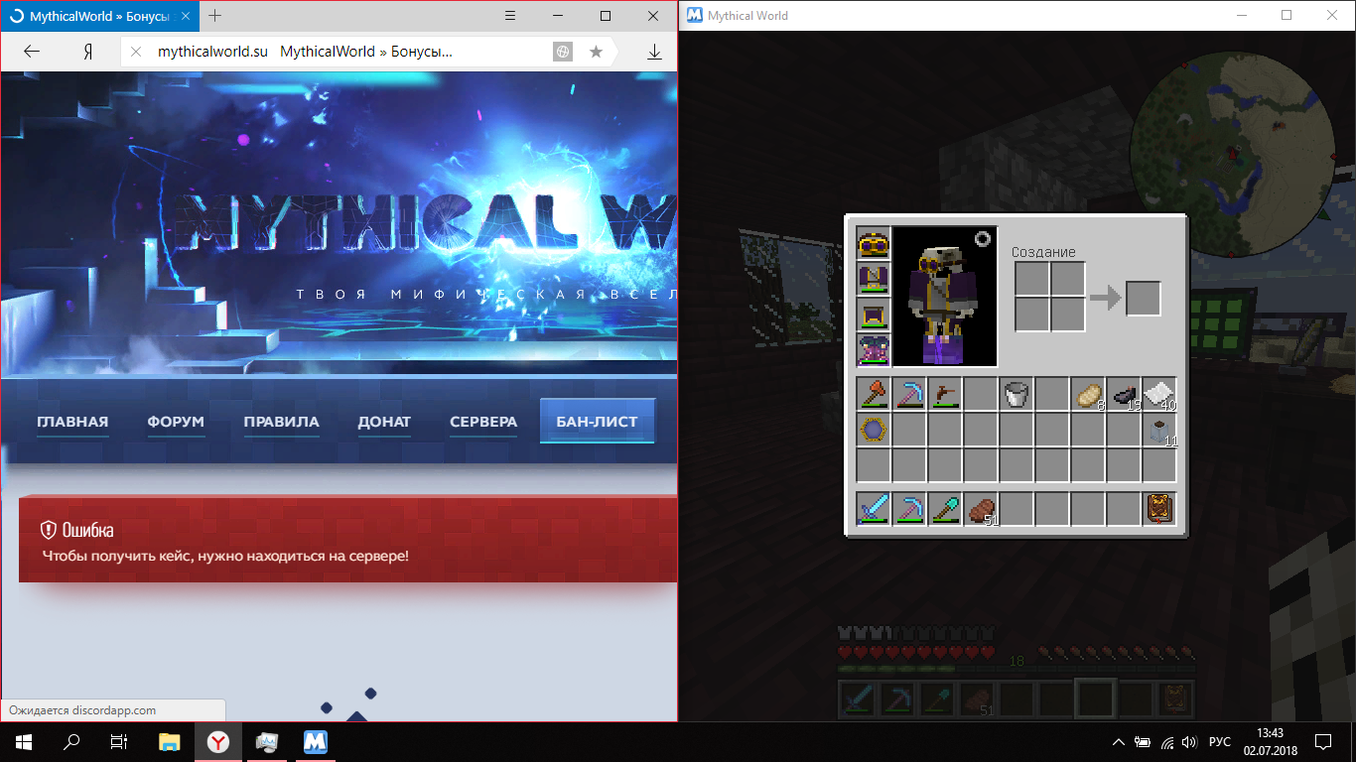Click the Mythical World logo banner
The width and height of the screenshot is (1356, 762).
pyautogui.click(x=427, y=223)
